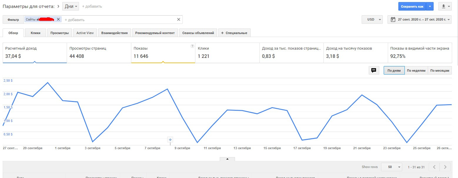Screen dimensions: 458x178
Task: Switch chart grouping to По месяцам
Action: 439,70
